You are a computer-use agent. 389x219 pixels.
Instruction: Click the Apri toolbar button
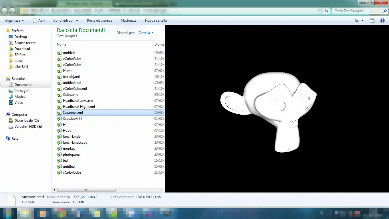pyautogui.click(x=39, y=21)
